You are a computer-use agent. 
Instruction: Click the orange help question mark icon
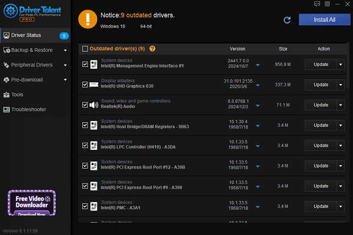click(x=152, y=49)
